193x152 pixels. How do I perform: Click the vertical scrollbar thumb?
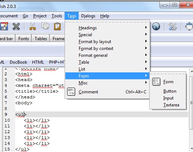192,103
